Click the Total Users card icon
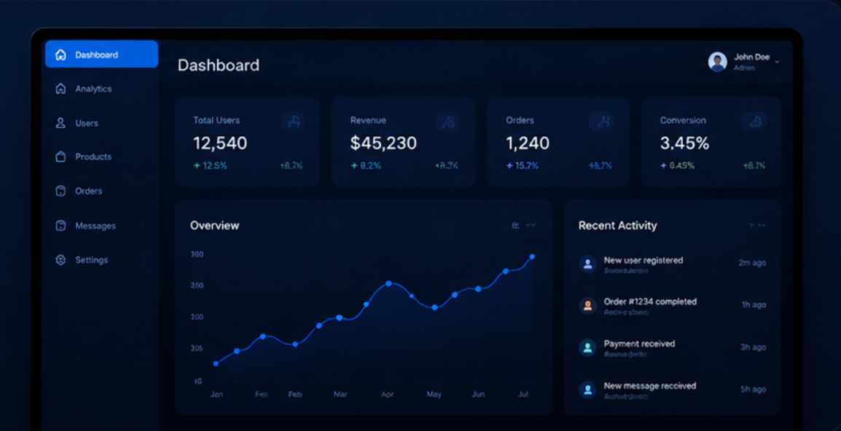The width and height of the screenshot is (841, 431). [294, 122]
